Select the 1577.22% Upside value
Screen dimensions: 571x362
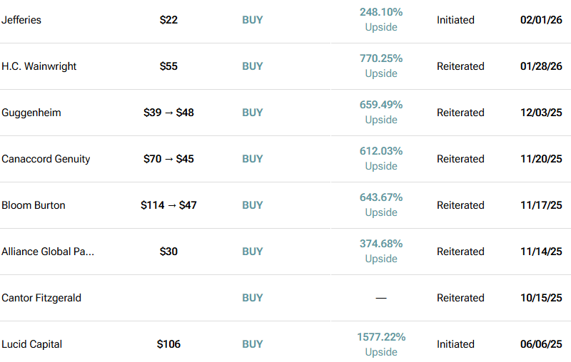pos(381,344)
